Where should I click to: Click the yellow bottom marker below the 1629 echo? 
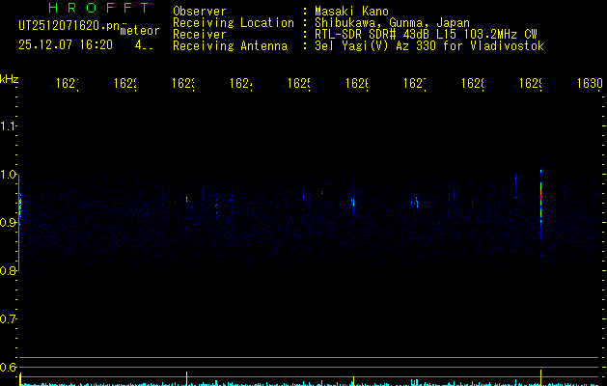point(540,377)
